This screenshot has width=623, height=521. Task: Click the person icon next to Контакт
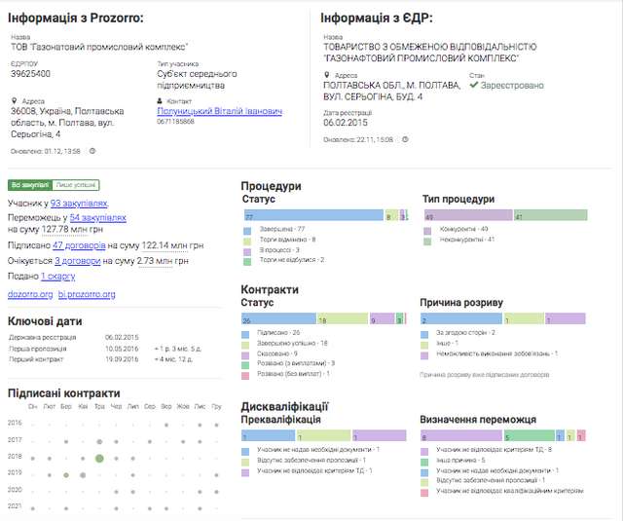tap(160, 100)
